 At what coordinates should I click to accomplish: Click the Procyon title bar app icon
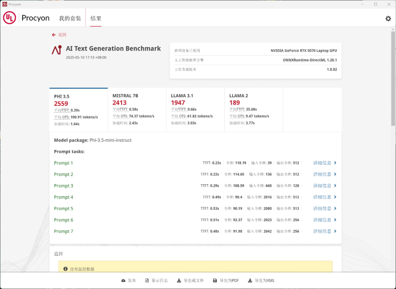[x=5, y=4]
